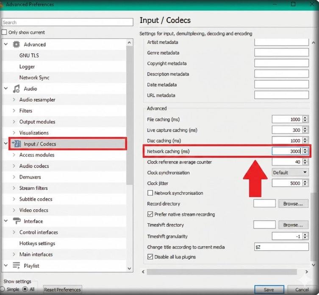319x295 pixels.
Task: Expand Demuxers node
Action: click(14, 177)
